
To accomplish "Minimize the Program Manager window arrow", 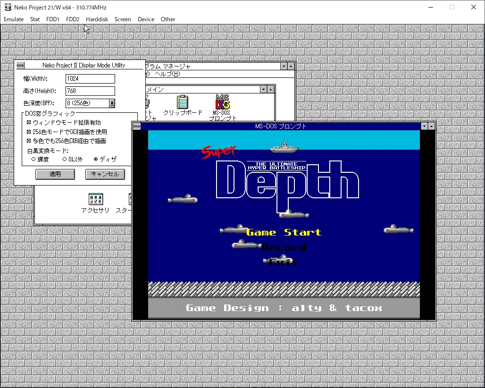I will point(284,66).
